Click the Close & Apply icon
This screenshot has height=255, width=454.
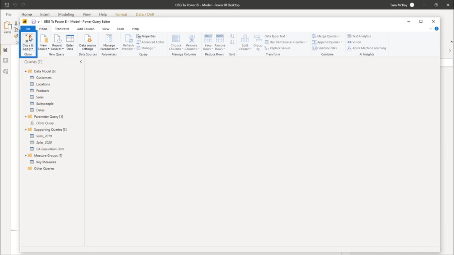[x=28, y=39]
